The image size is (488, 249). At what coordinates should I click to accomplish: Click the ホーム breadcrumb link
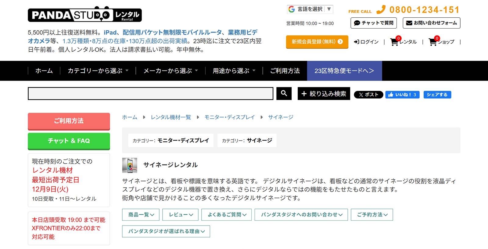(x=130, y=117)
